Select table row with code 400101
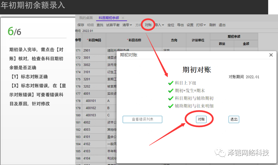Image resolution: width=278 pixels, height=165 pixels. (x=91, y=101)
